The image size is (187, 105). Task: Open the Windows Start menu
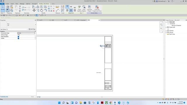59,103
